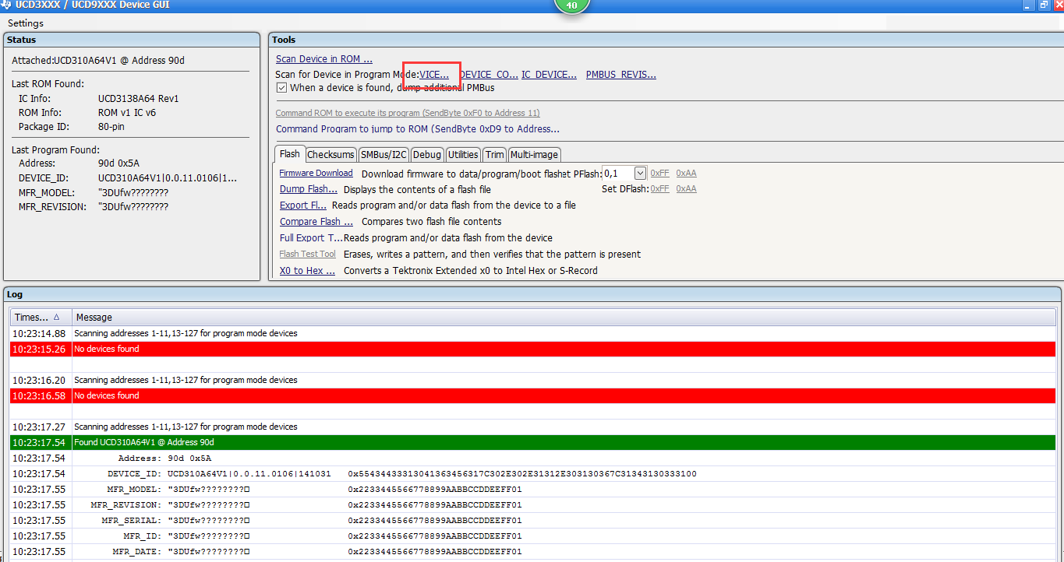Click the IC_DEVICE... scan link

coord(550,75)
